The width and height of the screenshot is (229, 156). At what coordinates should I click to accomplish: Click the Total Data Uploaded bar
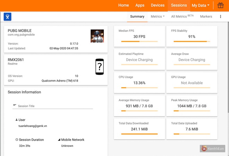point(192,134)
